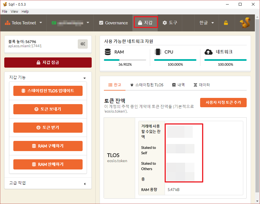Expand the 고급 작업 advanced section

tap(48, 183)
